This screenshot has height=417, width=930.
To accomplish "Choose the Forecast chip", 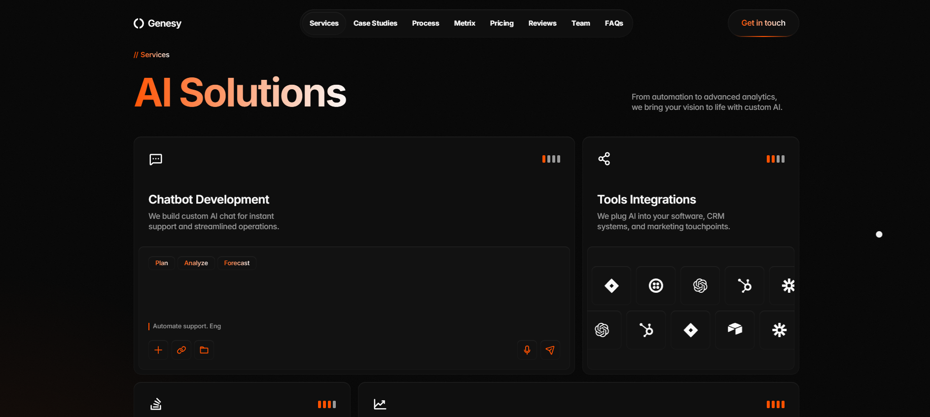I will click(237, 263).
